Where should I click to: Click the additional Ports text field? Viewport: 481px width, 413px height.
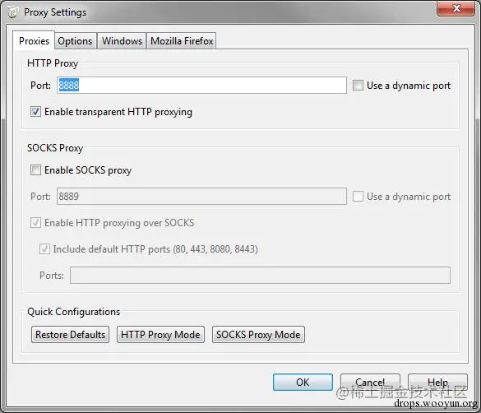coord(260,276)
